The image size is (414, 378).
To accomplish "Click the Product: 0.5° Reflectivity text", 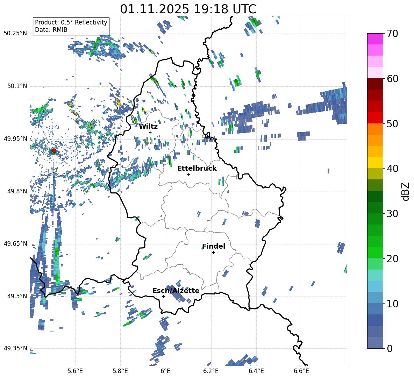I will (x=71, y=22).
